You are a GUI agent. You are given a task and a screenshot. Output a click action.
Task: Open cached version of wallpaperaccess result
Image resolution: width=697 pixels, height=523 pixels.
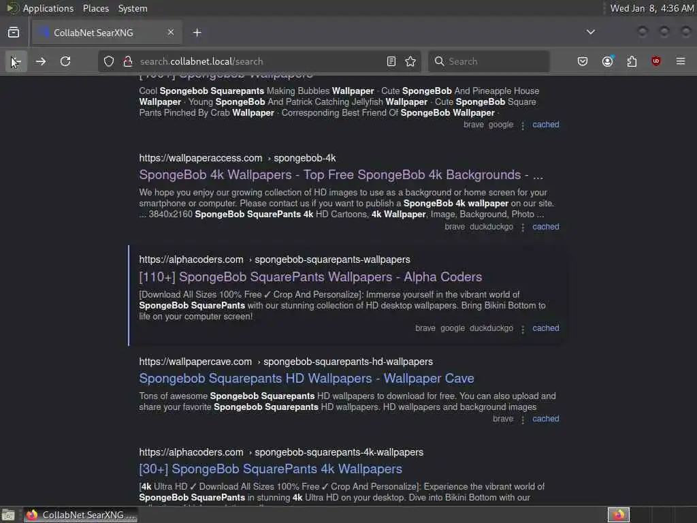tap(545, 227)
